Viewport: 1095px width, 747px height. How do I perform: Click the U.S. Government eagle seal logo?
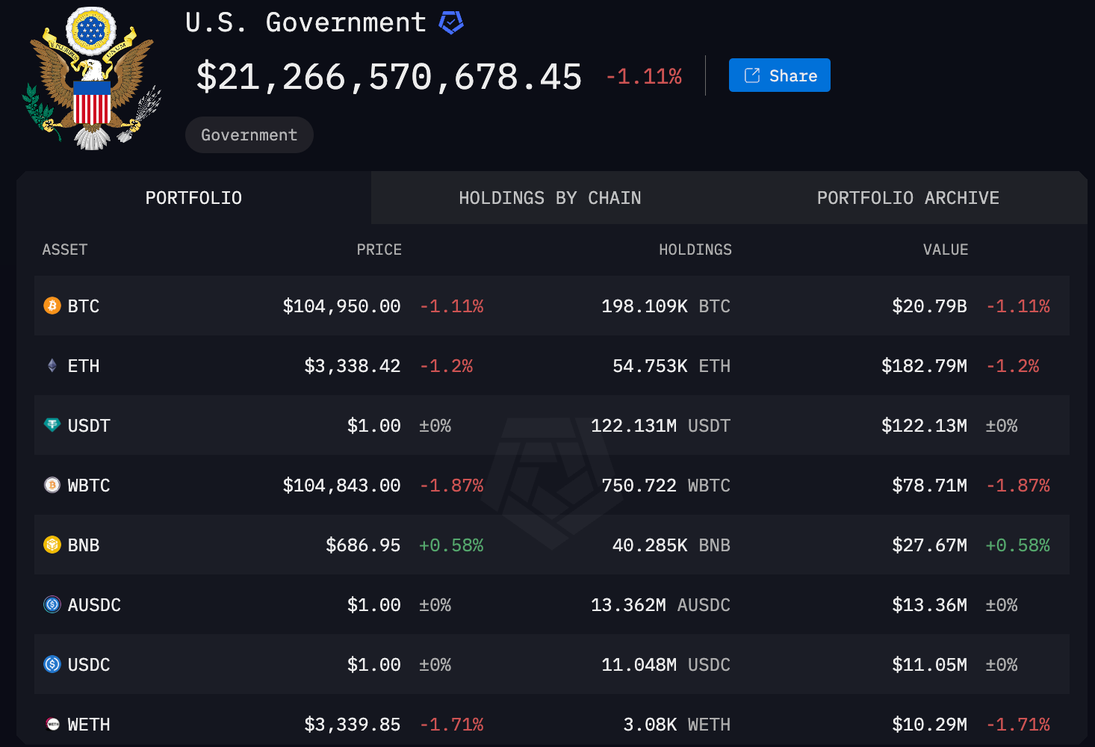92,78
